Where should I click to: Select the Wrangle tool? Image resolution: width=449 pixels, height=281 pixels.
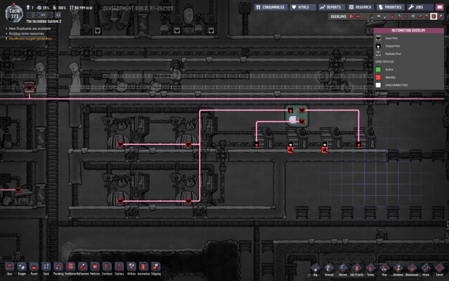coord(329,268)
